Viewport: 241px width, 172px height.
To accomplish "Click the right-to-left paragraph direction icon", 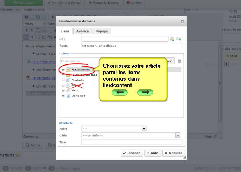I will [x=32, y=30].
